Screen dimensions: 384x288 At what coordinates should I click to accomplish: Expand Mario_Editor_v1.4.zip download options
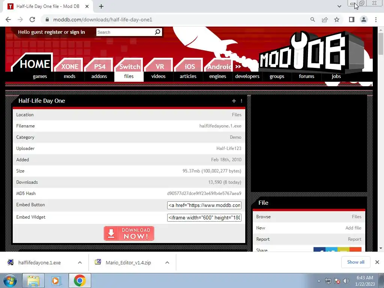point(167,262)
